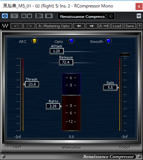Enable Read automation (R) button
This screenshot has height=160, width=143.
point(24,16)
